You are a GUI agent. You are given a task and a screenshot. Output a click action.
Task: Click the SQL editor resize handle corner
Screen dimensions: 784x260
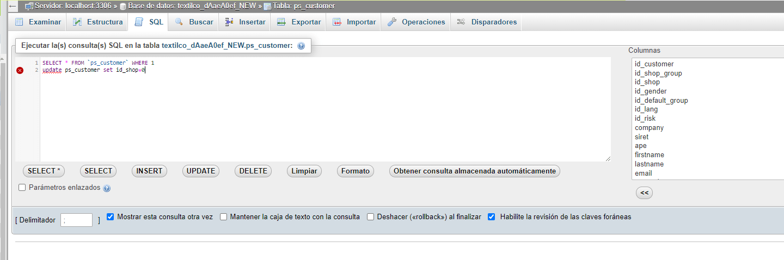click(608, 158)
